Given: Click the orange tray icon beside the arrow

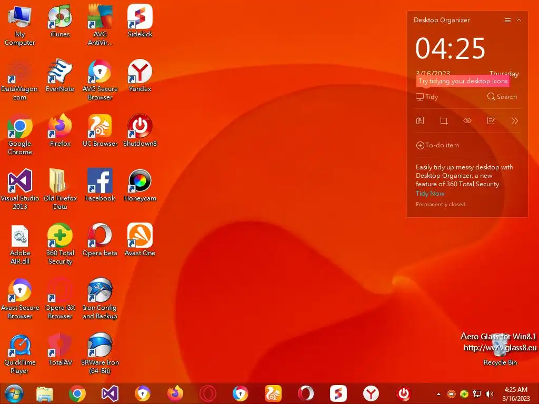Looking at the screenshot, I should coord(451,394).
